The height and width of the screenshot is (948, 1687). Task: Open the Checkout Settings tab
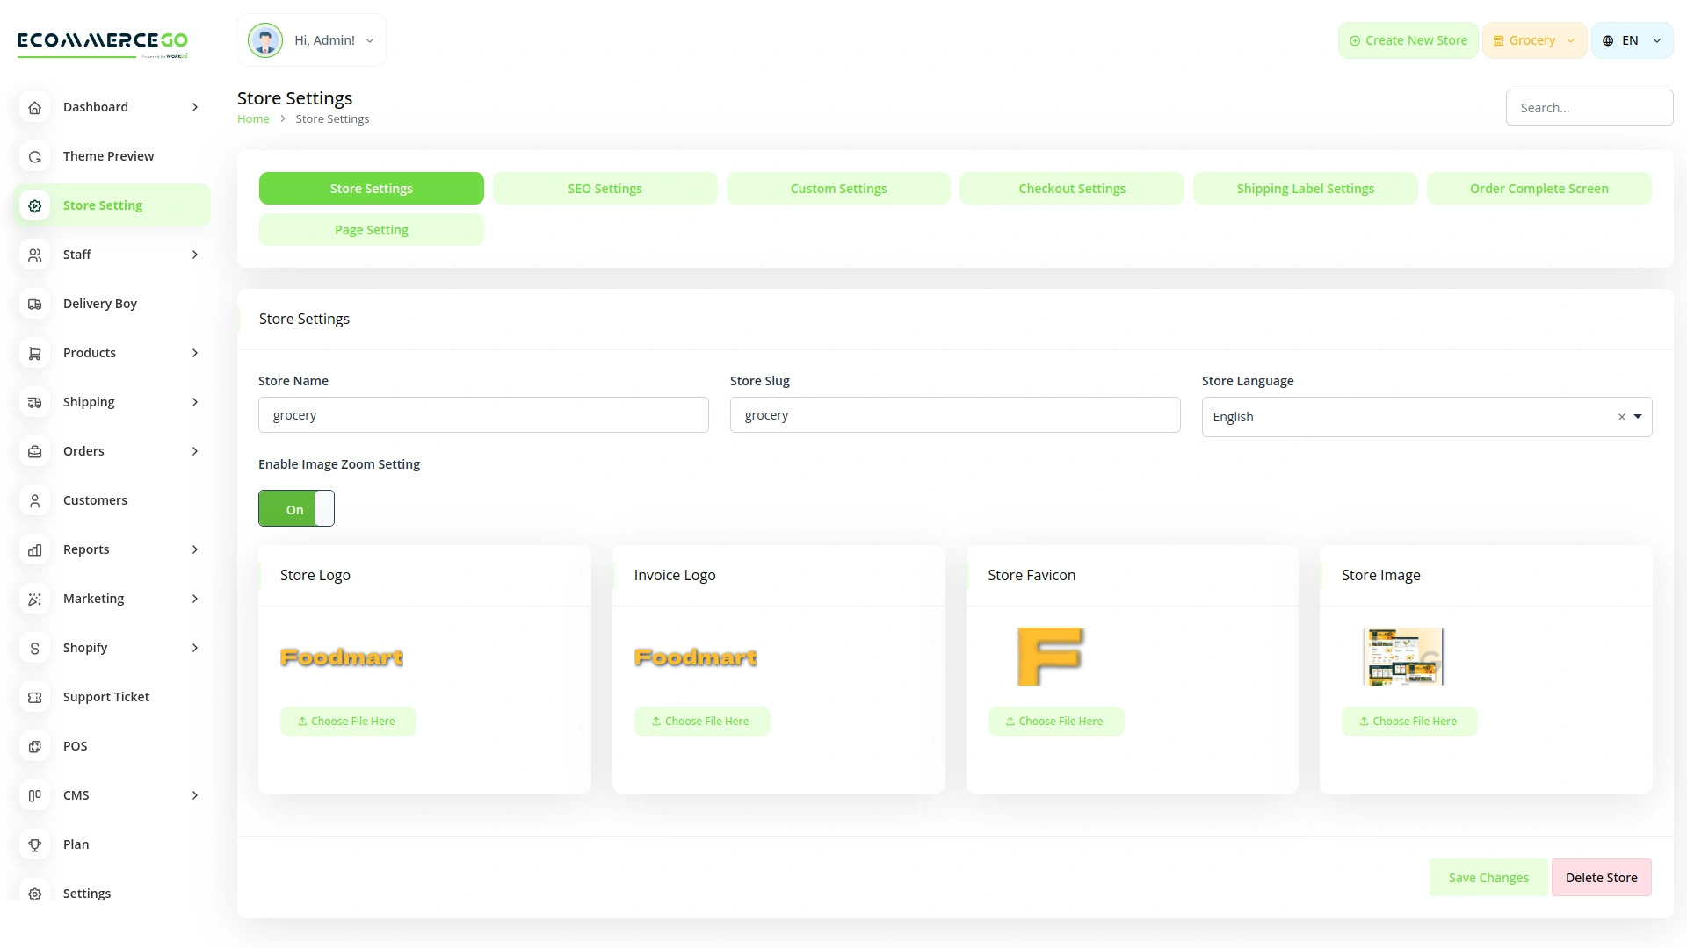point(1072,188)
